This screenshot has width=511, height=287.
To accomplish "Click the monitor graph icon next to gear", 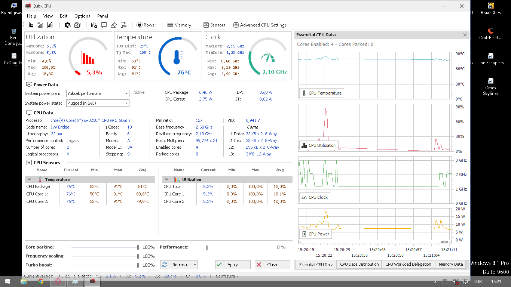I will pyautogui.click(x=77, y=25).
